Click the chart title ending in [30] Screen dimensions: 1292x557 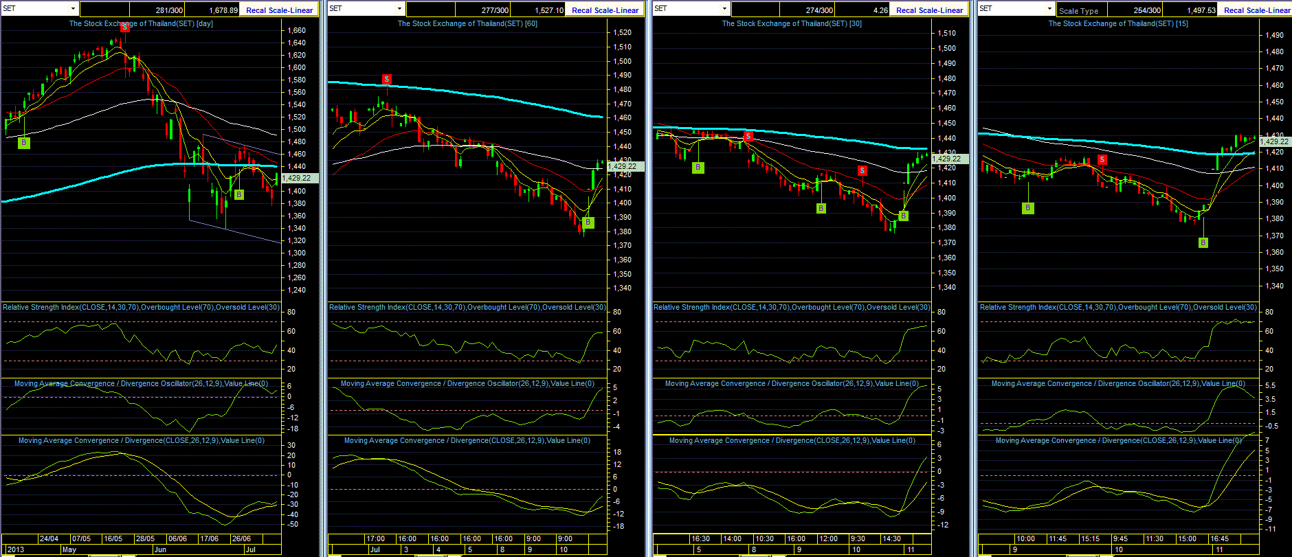[792, 23]
